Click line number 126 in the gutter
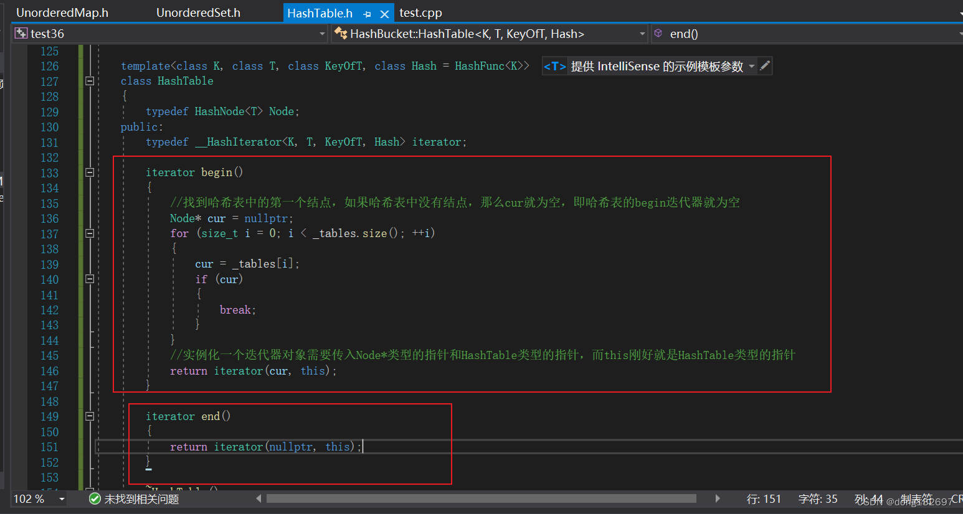963x514 pixels. tap(49, 66)
